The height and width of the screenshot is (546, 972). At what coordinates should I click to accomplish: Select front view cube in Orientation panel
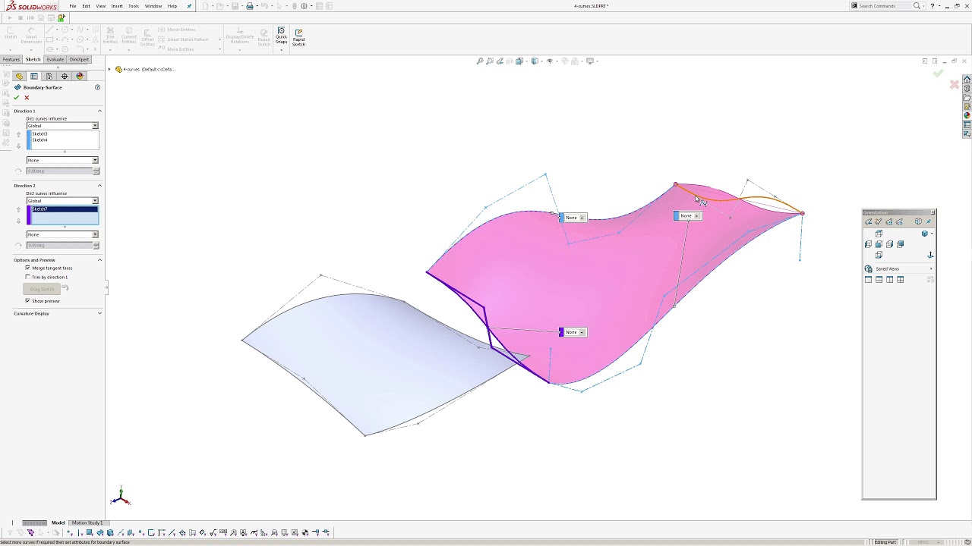879,244
